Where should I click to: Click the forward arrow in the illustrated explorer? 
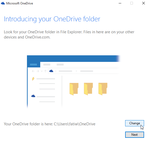(38, 71)
